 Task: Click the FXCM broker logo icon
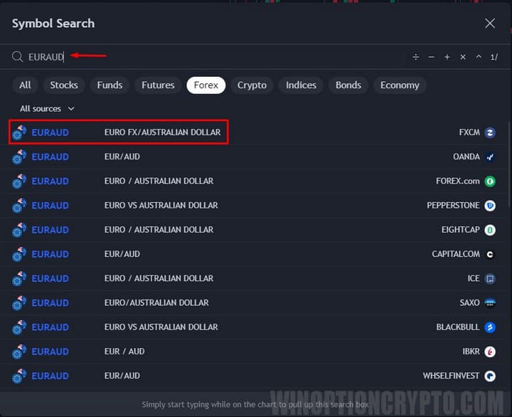[x=490, y=132]
